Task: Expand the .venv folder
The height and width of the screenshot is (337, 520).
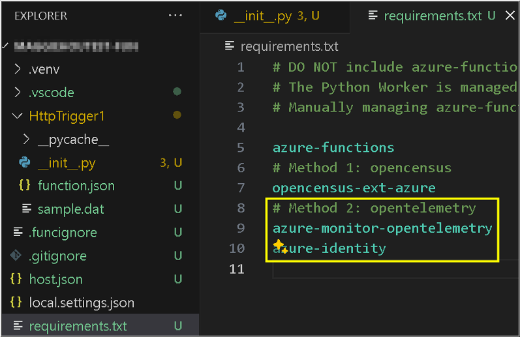Action: click(x=18, y=69)
